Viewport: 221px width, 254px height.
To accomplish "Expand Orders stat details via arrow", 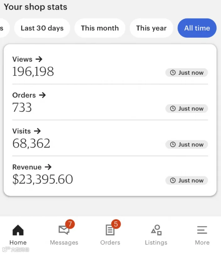I will pyautogui.click(x=42, y=95).
